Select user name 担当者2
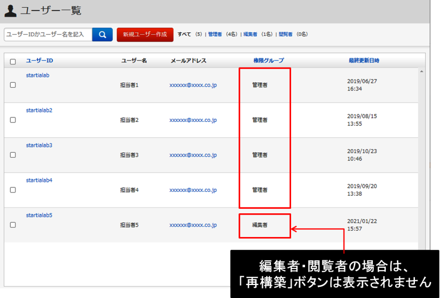 (x=129, y=120)
